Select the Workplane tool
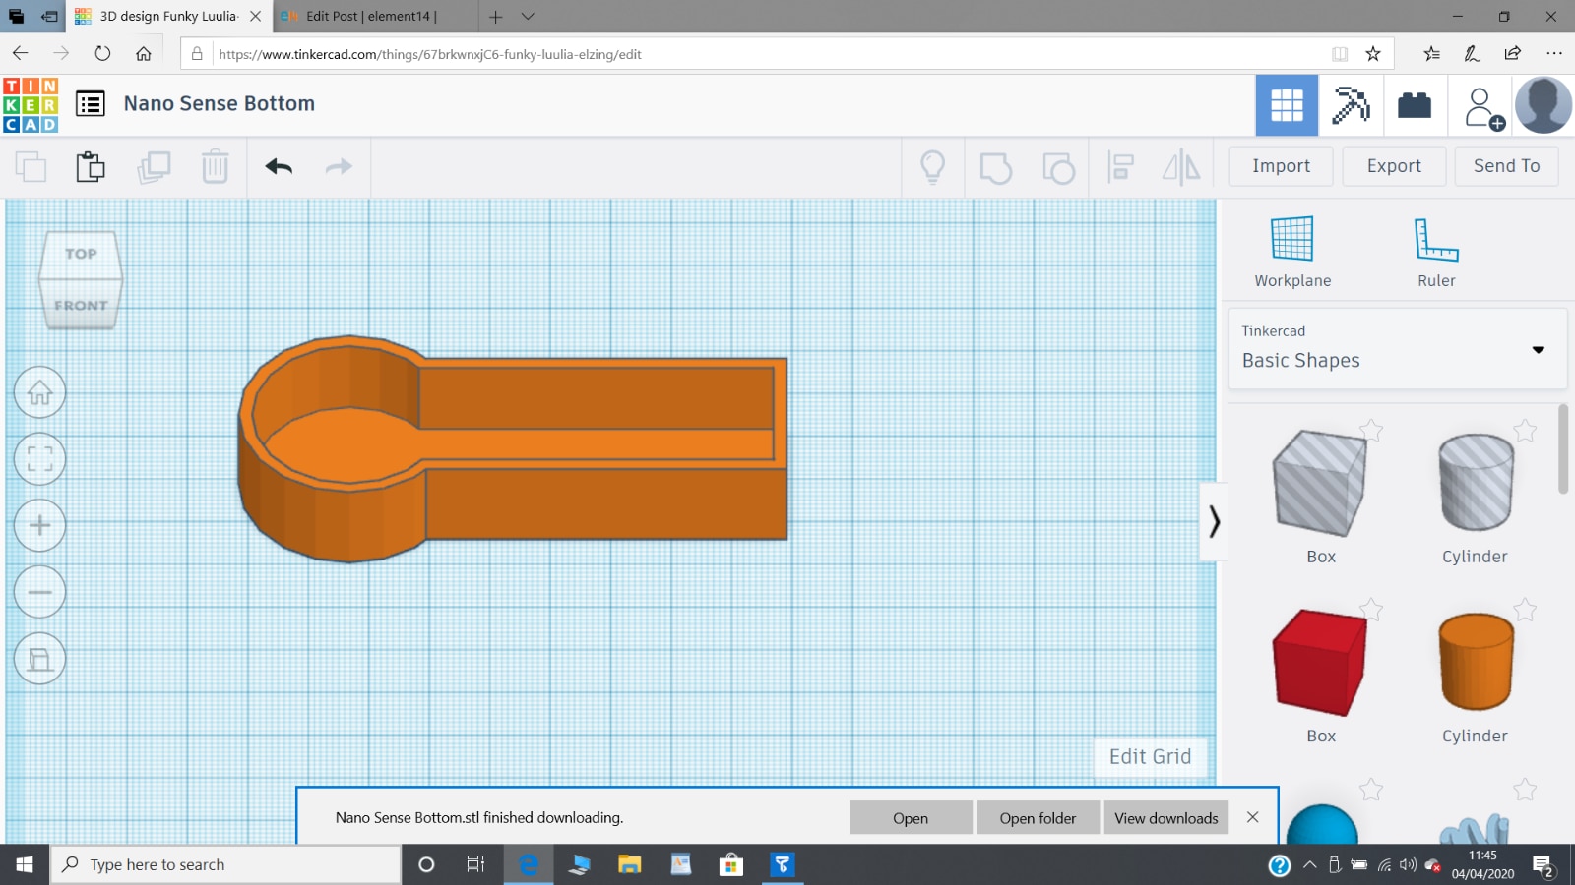Image resolution: width=1575 pixels, height=885 pixels. click(1291, 252)
